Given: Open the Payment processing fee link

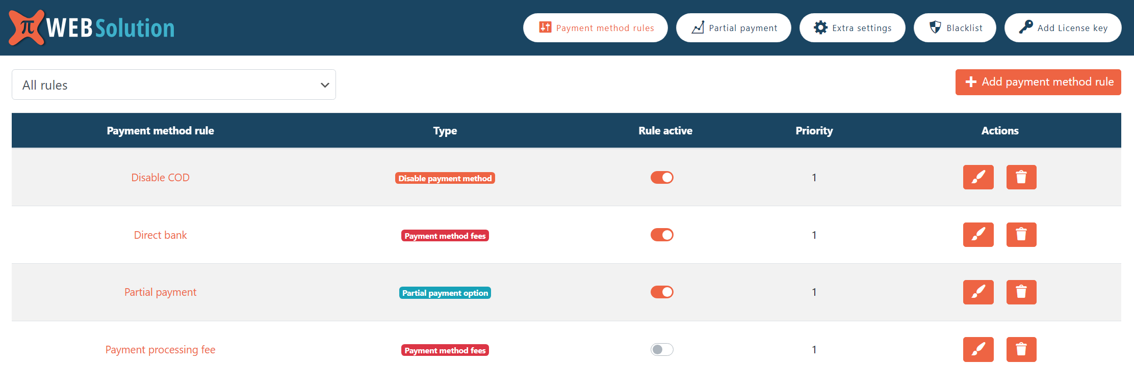Looking at the screenshot, I should 160,350.
